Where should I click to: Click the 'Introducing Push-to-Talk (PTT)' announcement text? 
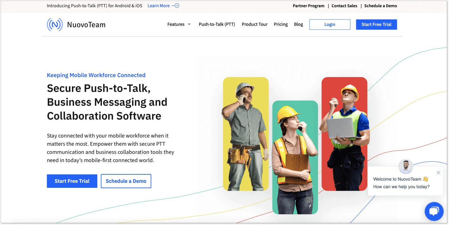point(94,6)
